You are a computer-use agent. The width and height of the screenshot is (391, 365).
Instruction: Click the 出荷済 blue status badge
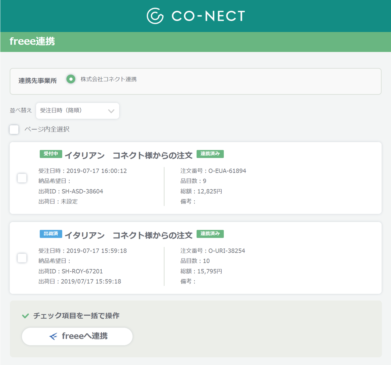click(x=51, y=234)
